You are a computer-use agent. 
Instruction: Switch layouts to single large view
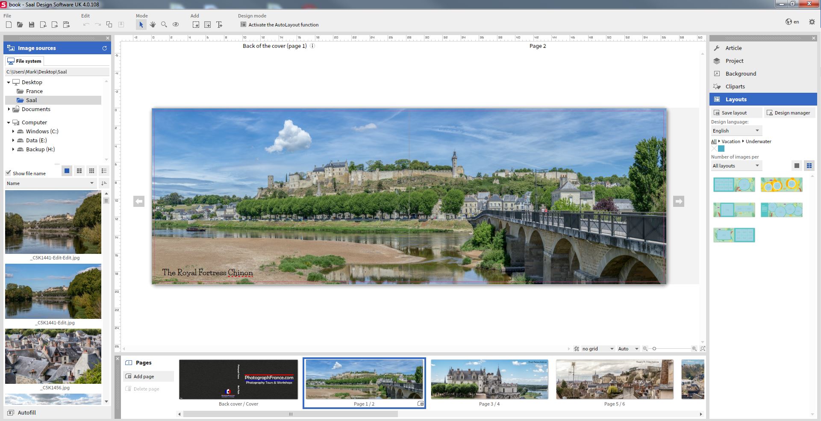click(797, 166)
